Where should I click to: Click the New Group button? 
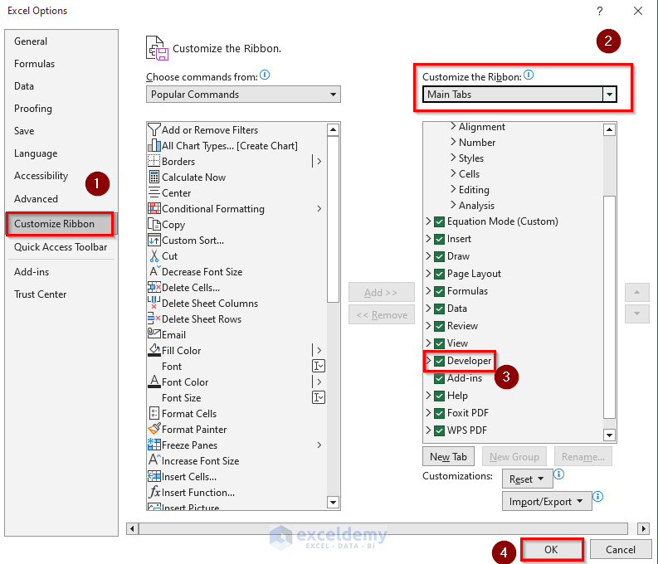tap(514, 457)
